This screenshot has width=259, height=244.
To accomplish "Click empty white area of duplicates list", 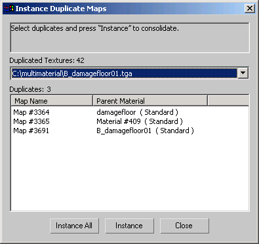I will click(130, 173).
